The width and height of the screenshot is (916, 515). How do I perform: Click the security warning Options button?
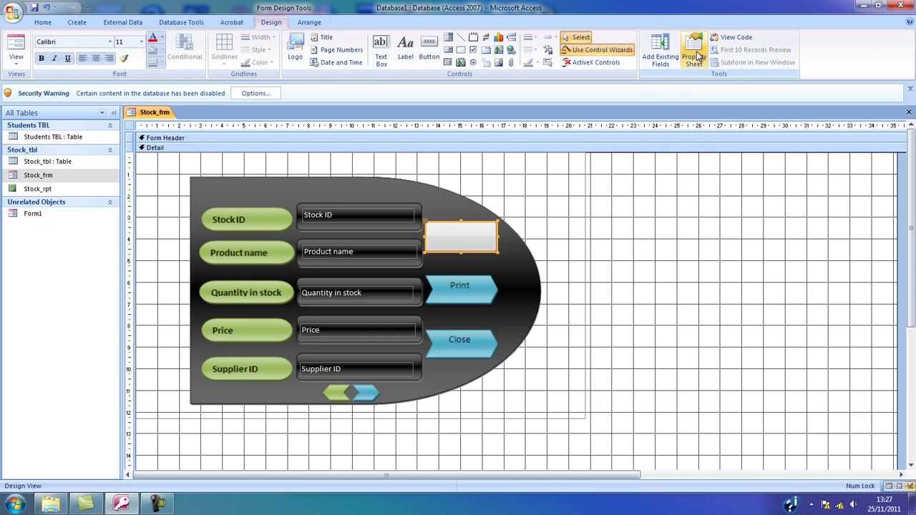tap(255, 93)
